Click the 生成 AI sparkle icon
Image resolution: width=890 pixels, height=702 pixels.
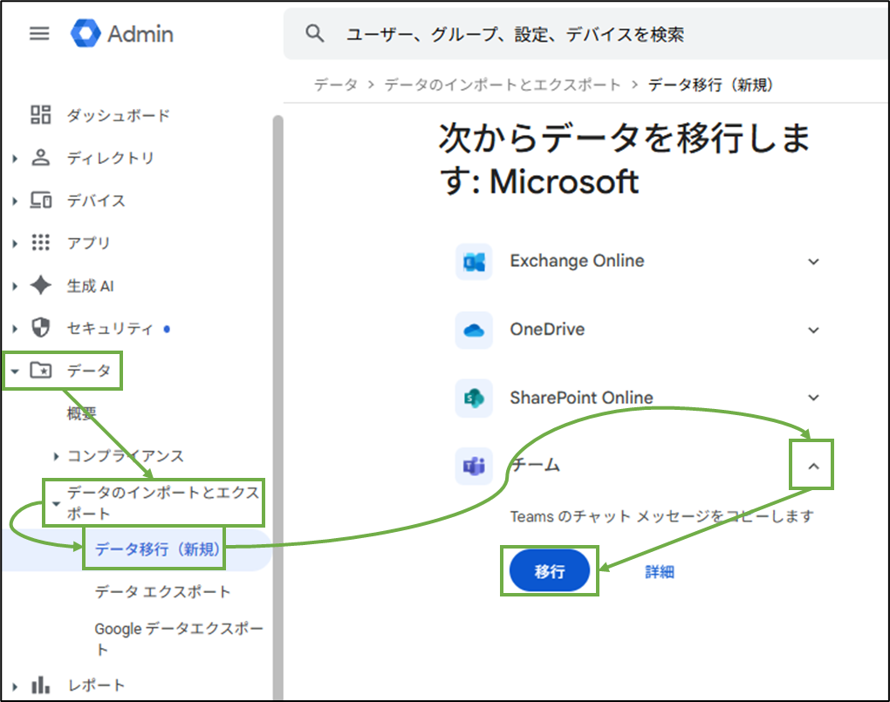[x=41, y=285]
